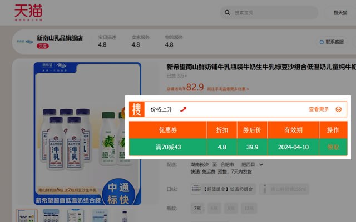This screenshot has height=222, width=356.
Task: Select the 南山鲜奶铺255ml flavor option
Action: tap(284, 189)
